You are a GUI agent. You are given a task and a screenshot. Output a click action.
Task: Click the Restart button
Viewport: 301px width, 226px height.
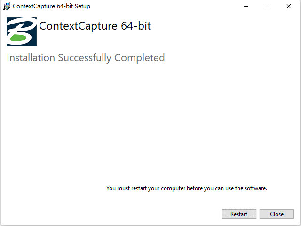click(x=239, y=214)
